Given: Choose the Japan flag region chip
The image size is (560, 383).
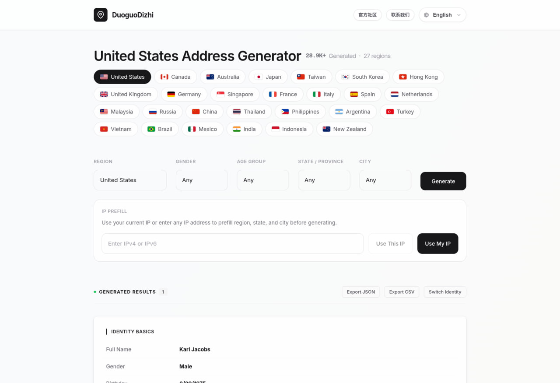Looking at the screenshot, I should 268,77.
